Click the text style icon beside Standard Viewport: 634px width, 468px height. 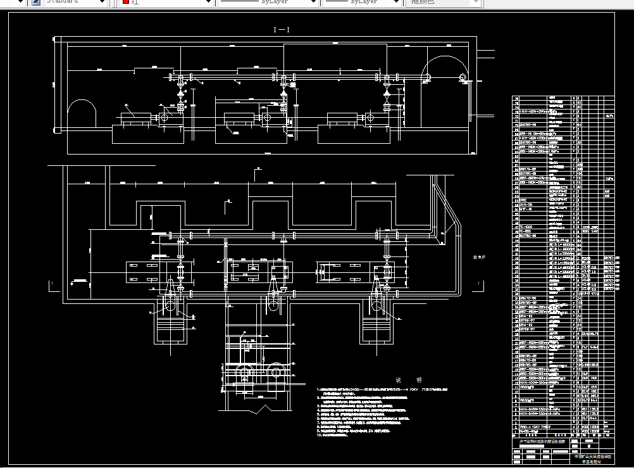(36, 2)
